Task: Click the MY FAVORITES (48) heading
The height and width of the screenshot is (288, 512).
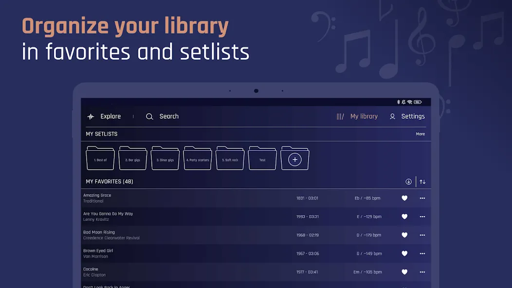Action: tap(110, 181)
